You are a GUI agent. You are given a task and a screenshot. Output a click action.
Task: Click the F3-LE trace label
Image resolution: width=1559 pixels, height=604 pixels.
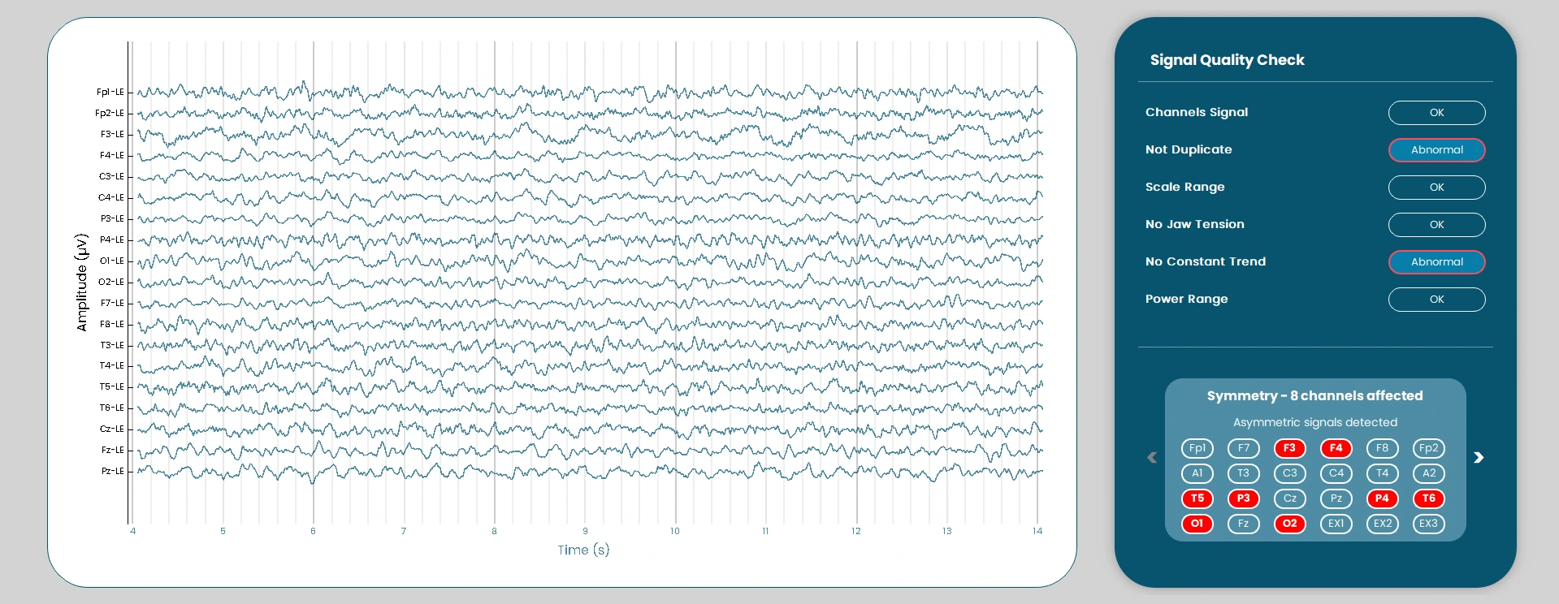(x=112, y=135)
